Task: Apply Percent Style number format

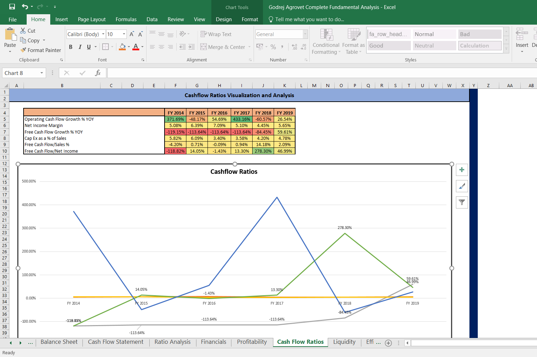Action: pos(273,47)
